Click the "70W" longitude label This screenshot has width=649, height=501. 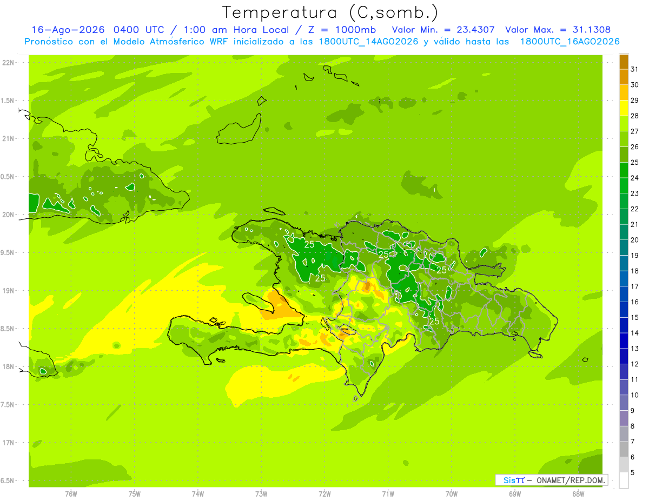452,493
